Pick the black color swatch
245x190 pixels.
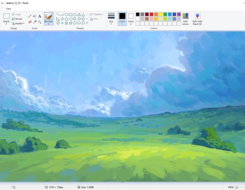pyautogui.click(x=138, y=14)
